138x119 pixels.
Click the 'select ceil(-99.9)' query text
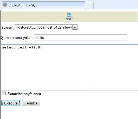point(22,47)
